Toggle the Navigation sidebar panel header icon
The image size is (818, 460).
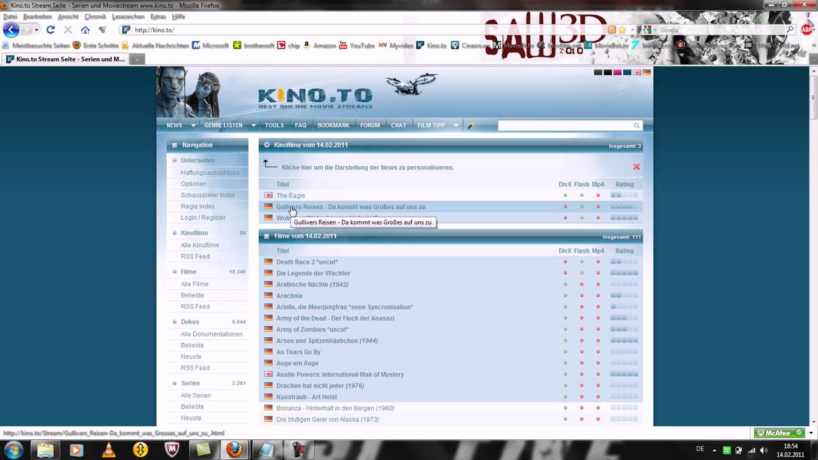174,145
